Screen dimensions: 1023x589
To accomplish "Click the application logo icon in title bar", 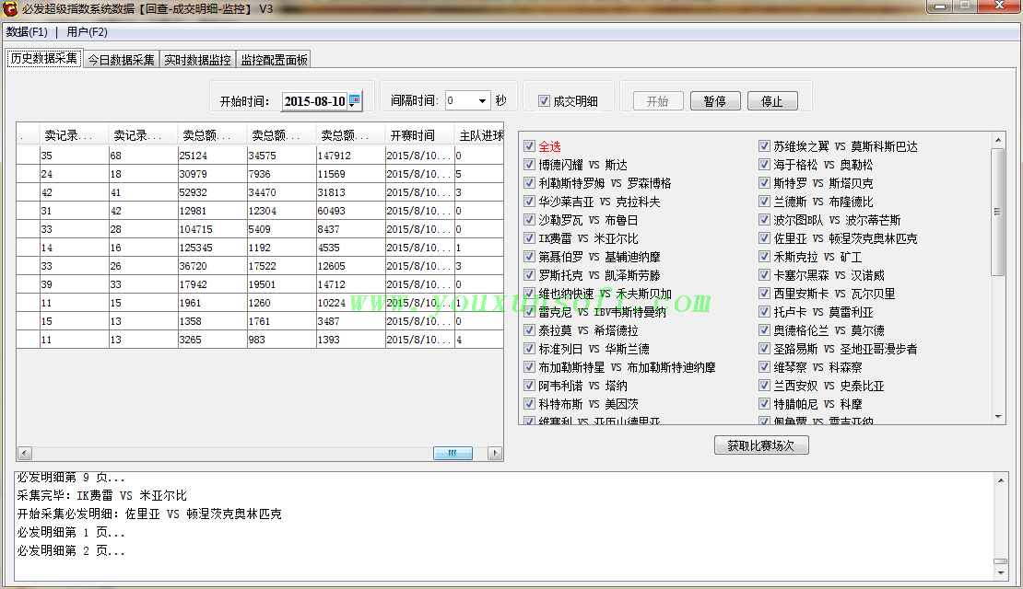I will click(x=10, y=9).
